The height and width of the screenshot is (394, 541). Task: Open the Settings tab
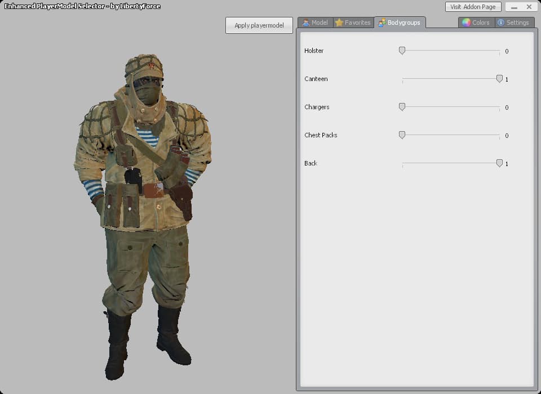pos(514,23)
